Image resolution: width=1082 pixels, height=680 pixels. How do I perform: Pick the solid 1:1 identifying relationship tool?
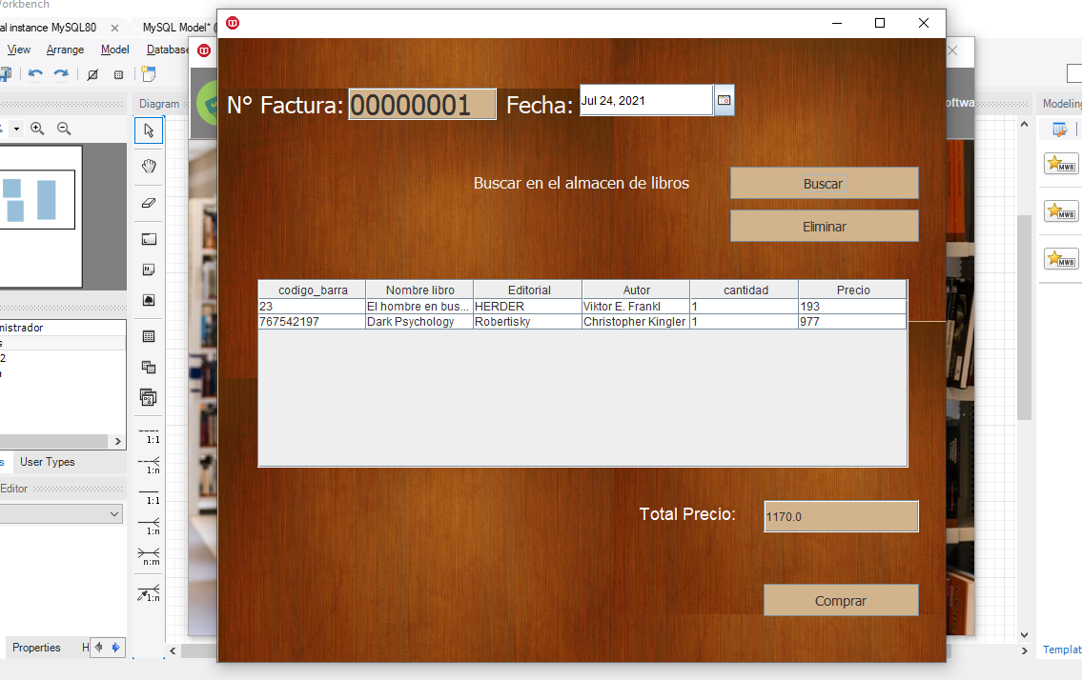[x=149, y=496]
